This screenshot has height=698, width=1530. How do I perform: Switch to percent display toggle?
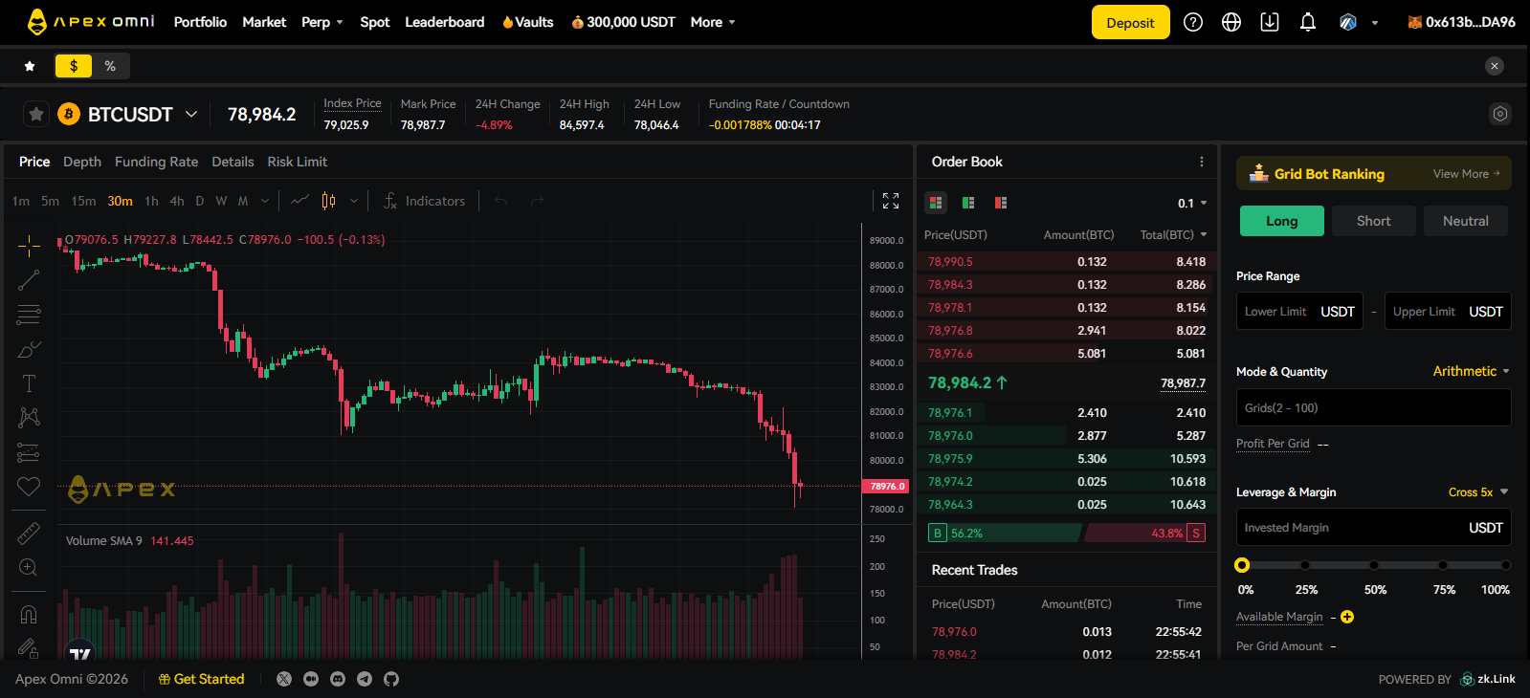pos(110,66)
